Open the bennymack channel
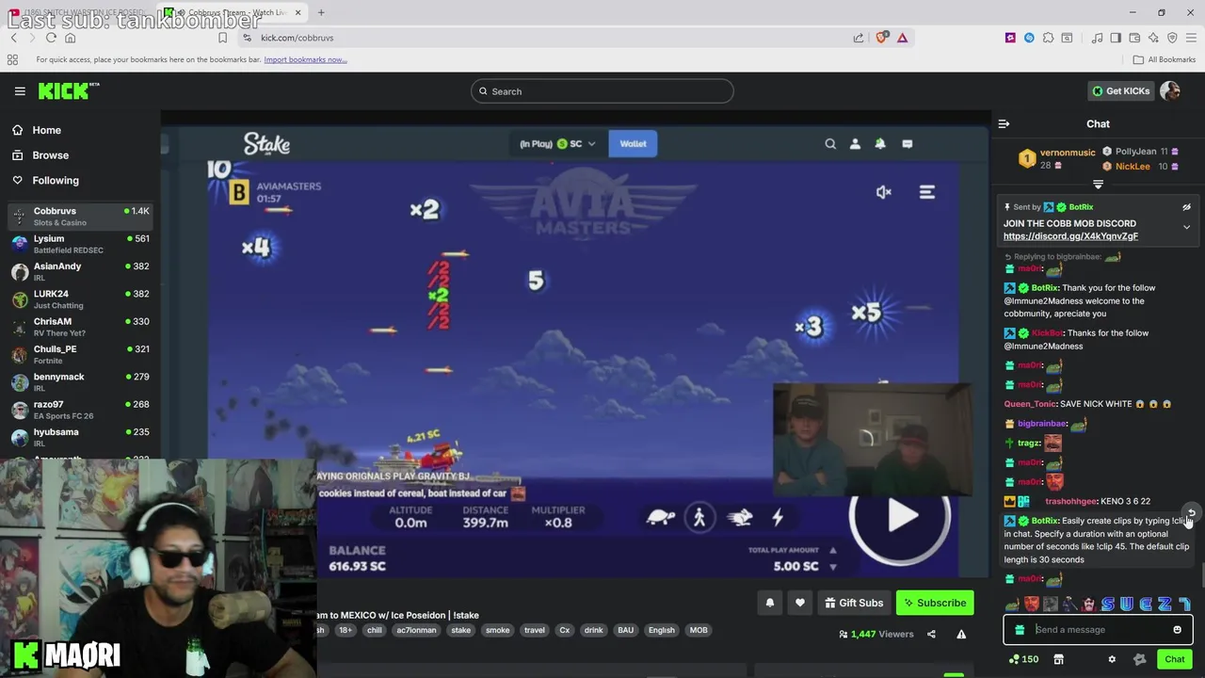 (80, 381)
